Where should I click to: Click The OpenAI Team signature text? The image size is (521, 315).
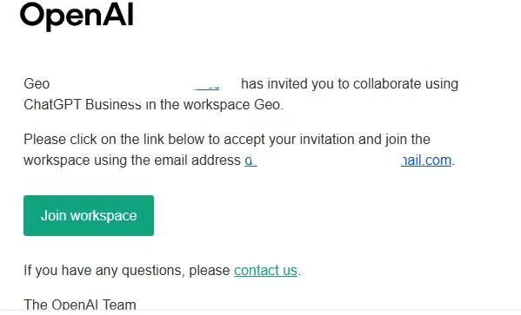[80, 305]
